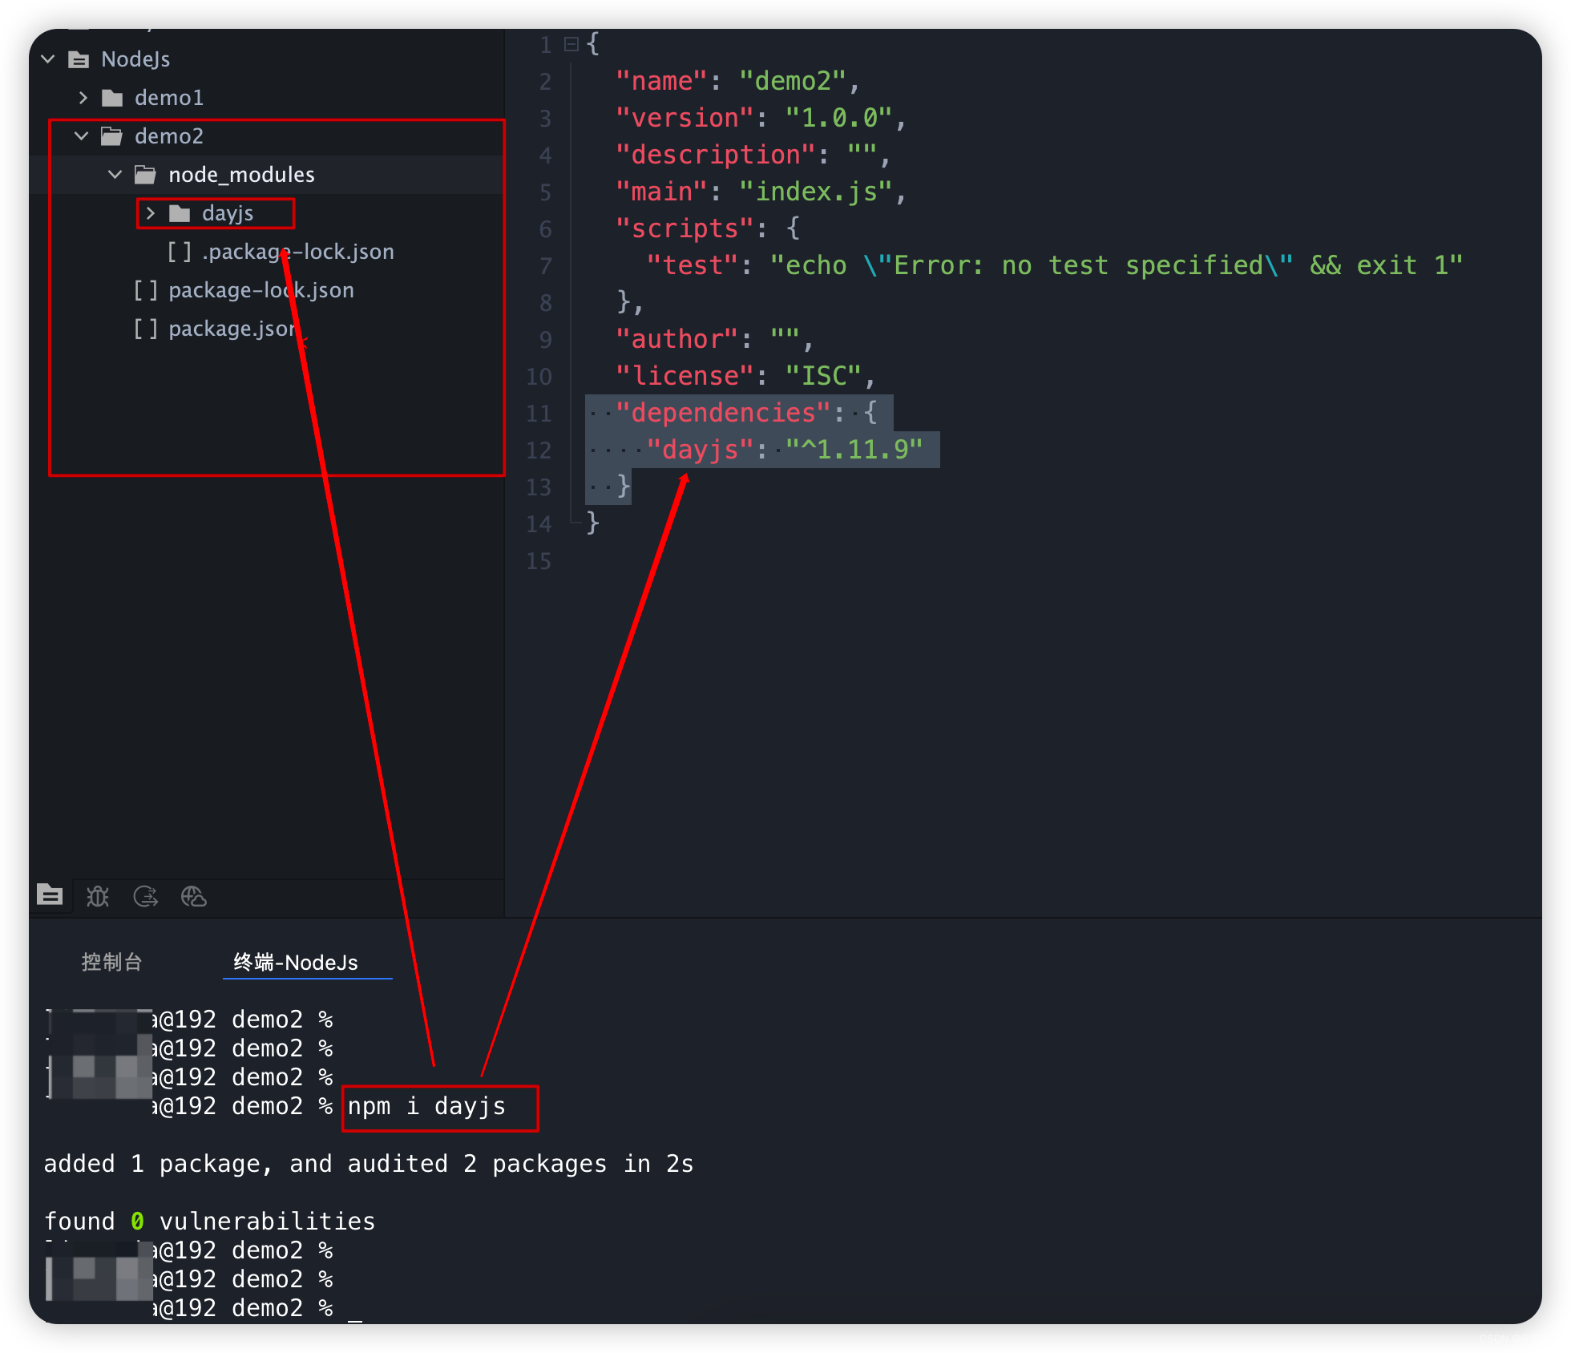
Task: Fold the JSON root at line 1
Action: tap(571, 44)
